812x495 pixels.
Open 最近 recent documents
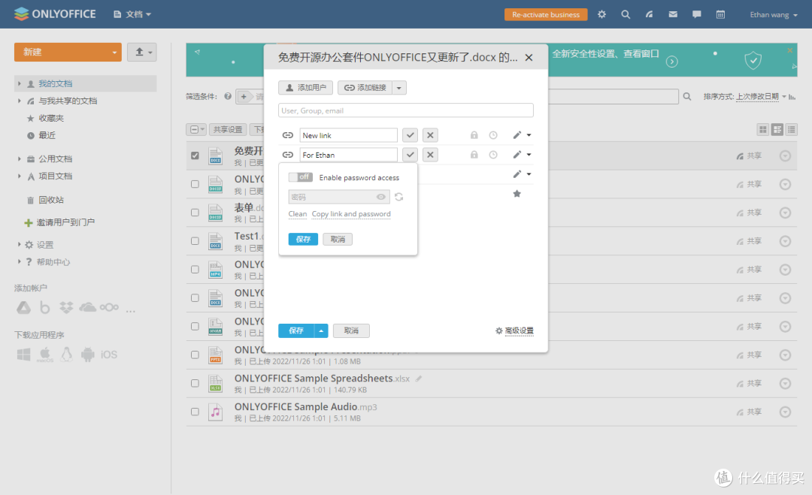pyautogui.click(x=47, y=135)
